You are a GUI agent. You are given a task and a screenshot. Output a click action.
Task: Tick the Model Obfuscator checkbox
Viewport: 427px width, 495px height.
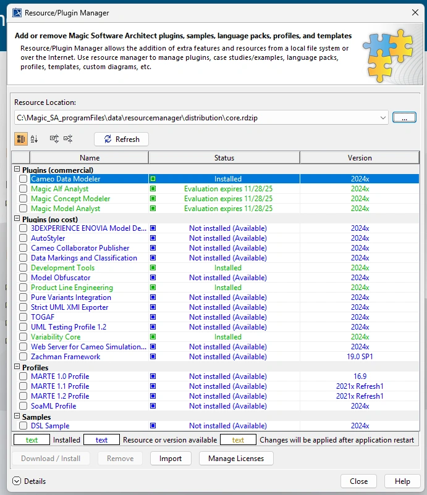pyautogui.click(x=23, y=278)
